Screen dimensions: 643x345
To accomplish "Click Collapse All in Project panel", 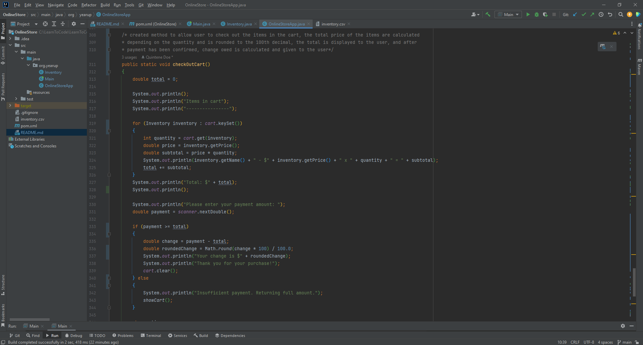I will 63,24.
